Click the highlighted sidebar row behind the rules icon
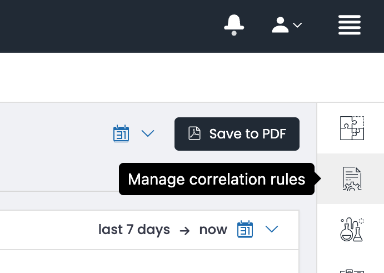384x273 pixels. point(351,178)
